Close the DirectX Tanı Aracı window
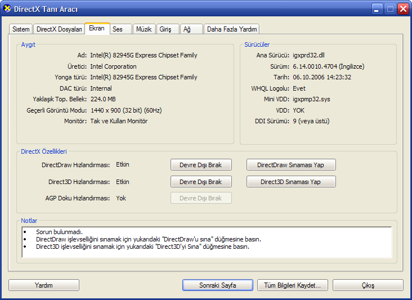This screenshot has width=412, height=300. coord(403,9)
